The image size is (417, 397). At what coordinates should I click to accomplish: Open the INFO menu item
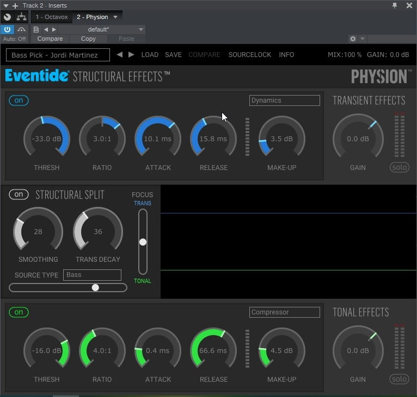pos(286,55)
